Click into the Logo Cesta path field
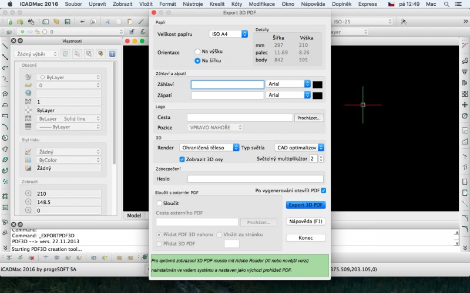Screen dimensions: 470x293 tap(240, 118)
